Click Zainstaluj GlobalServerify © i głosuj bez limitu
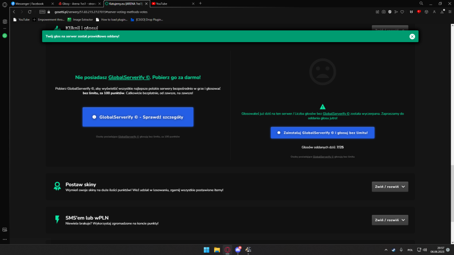Image resolution: width=454 pixels, height=255 pixels. (x=322, y=133)
